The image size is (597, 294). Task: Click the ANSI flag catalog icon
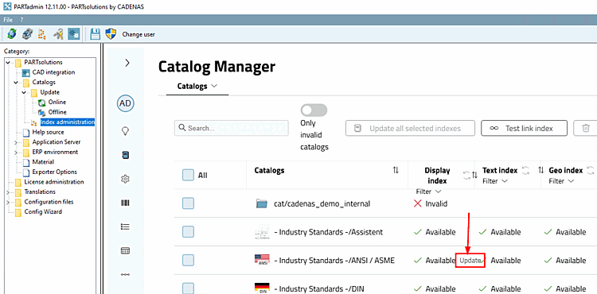click(x=262, y=260)
